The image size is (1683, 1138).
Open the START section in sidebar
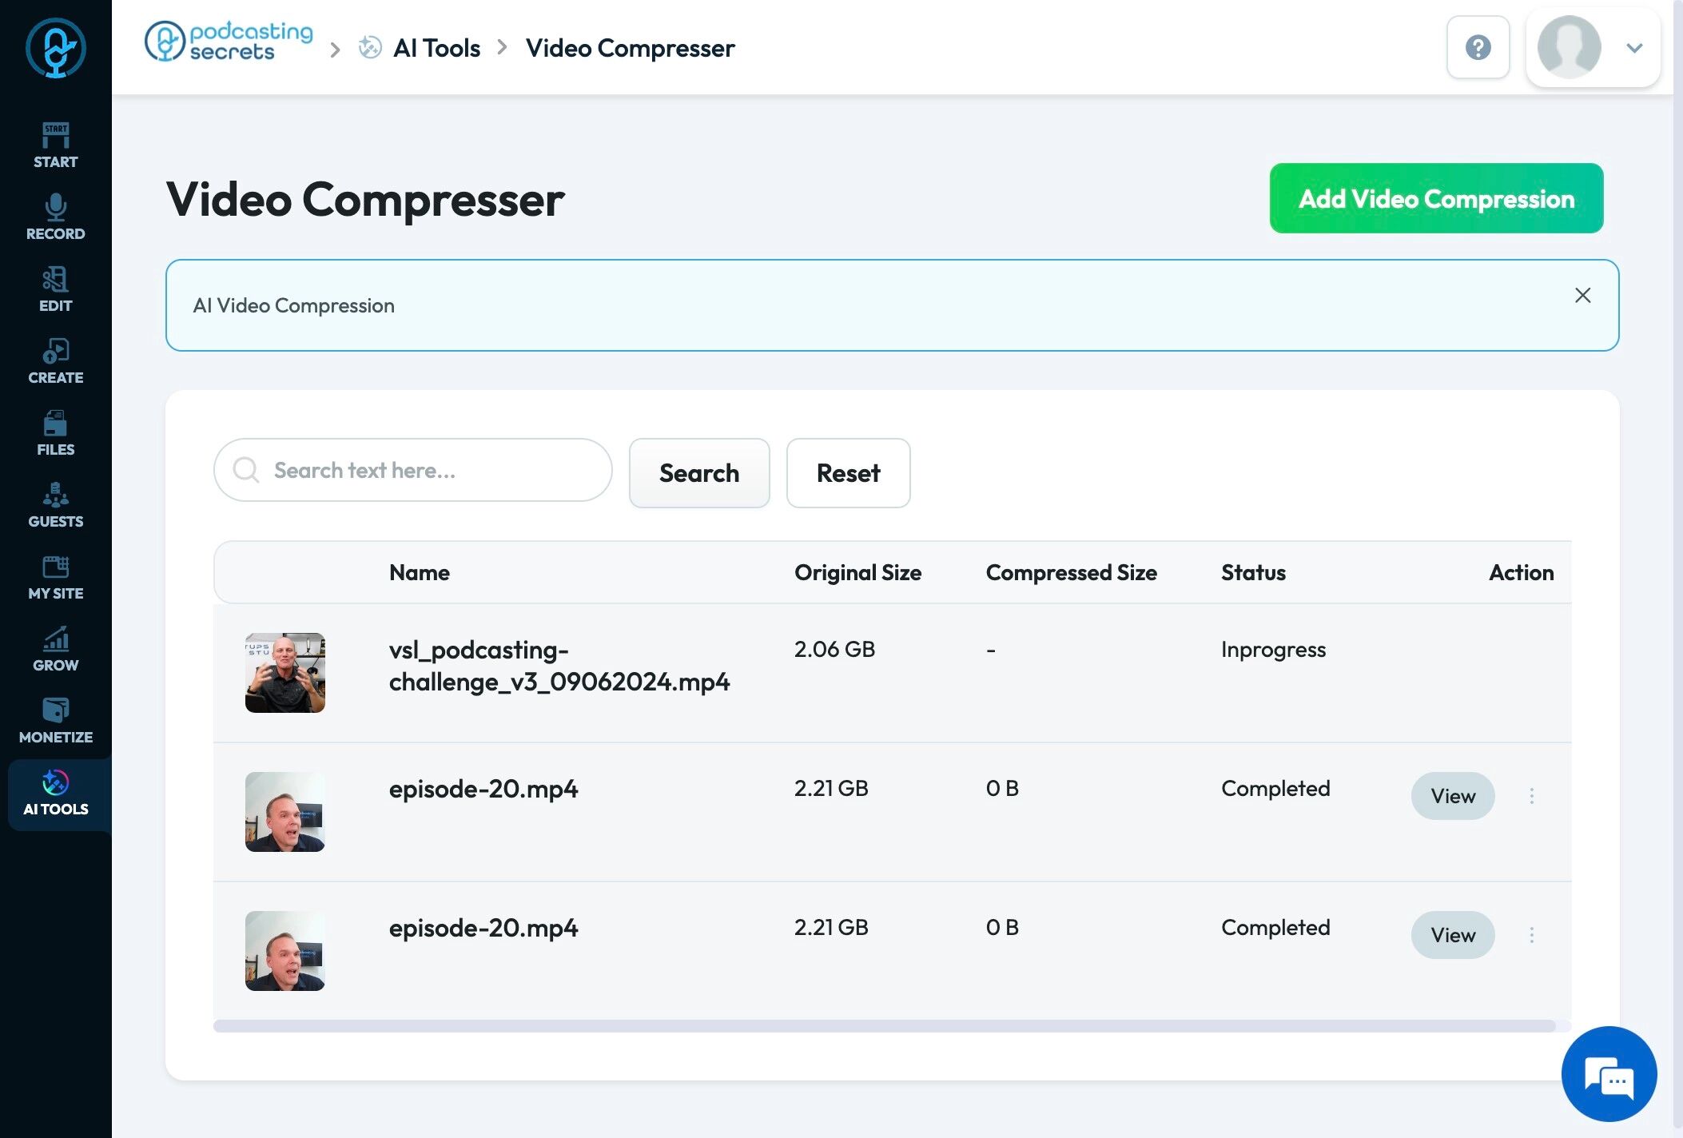click(55, 145)
